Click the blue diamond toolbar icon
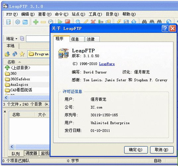Image resolution: width=178 pixels, height=166 pixels. click(134, 21)
